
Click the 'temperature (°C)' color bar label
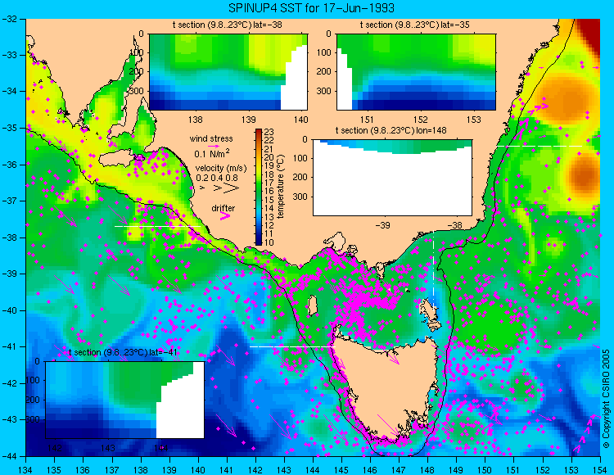[x=280, y=187]
